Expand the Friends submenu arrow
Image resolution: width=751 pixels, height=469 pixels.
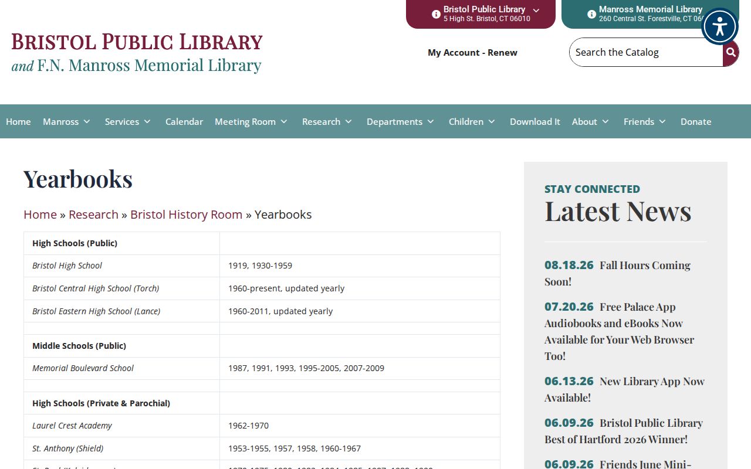click(662, 121)
